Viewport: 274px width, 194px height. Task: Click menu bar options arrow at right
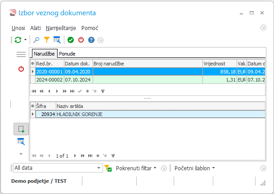[x=263, y=27]
